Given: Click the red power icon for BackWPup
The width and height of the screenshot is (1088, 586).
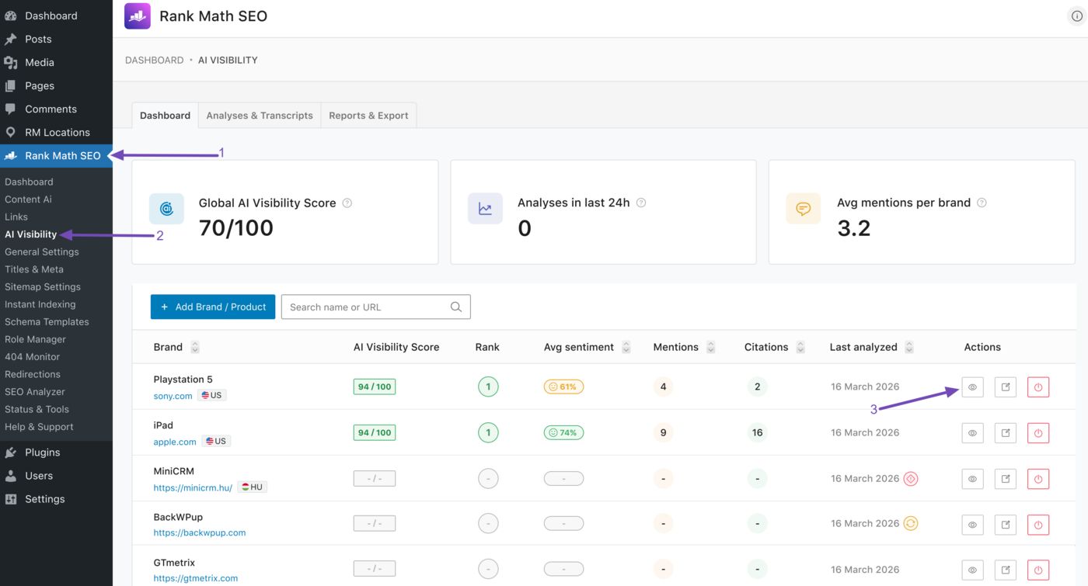Looking at the screenshot, I should point(1038,525).
